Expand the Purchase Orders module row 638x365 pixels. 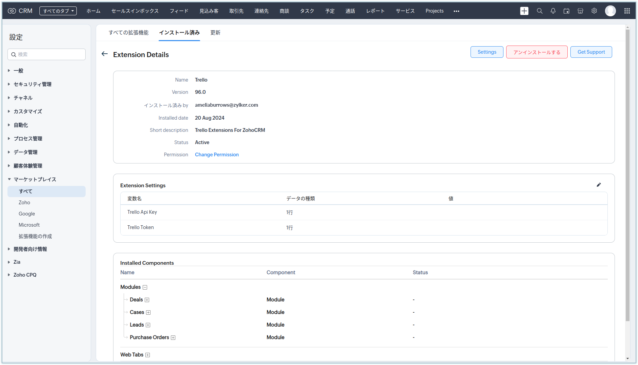[173, 337]
